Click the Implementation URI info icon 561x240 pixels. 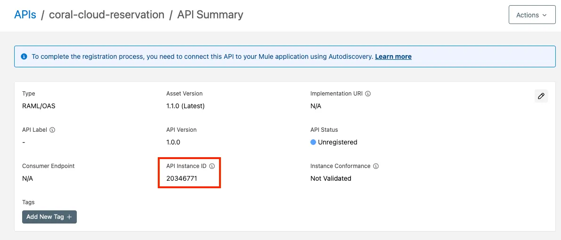coord(368,94)
